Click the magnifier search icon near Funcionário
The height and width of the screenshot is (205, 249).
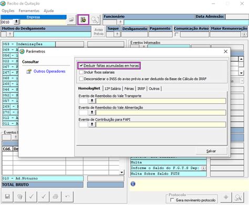pyautogui.click(x=95, y=20)
